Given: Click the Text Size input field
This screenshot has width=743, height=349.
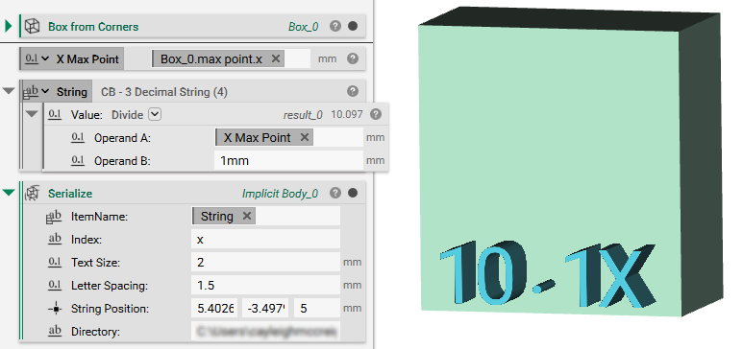Looking at the screenshot, I should pyautogui.click(x=265, y=262).
